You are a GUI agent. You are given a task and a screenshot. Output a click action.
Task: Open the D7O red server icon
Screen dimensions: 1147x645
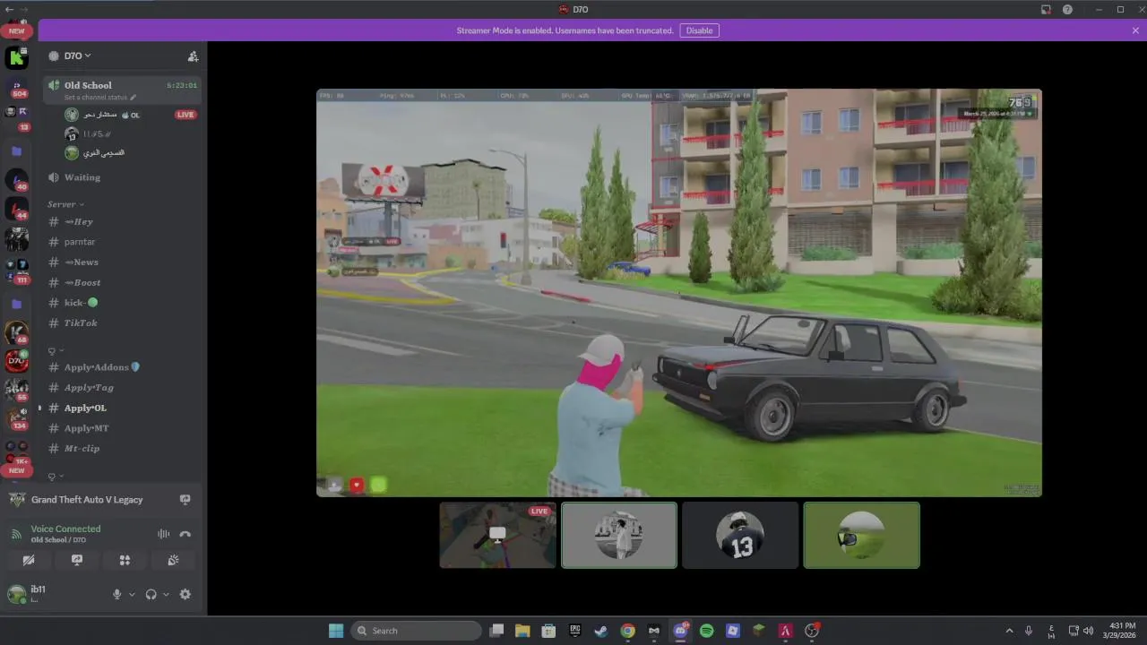(17, 361)
